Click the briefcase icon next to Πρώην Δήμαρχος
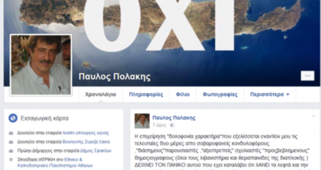The image size is (321, 170). (11, 151)
